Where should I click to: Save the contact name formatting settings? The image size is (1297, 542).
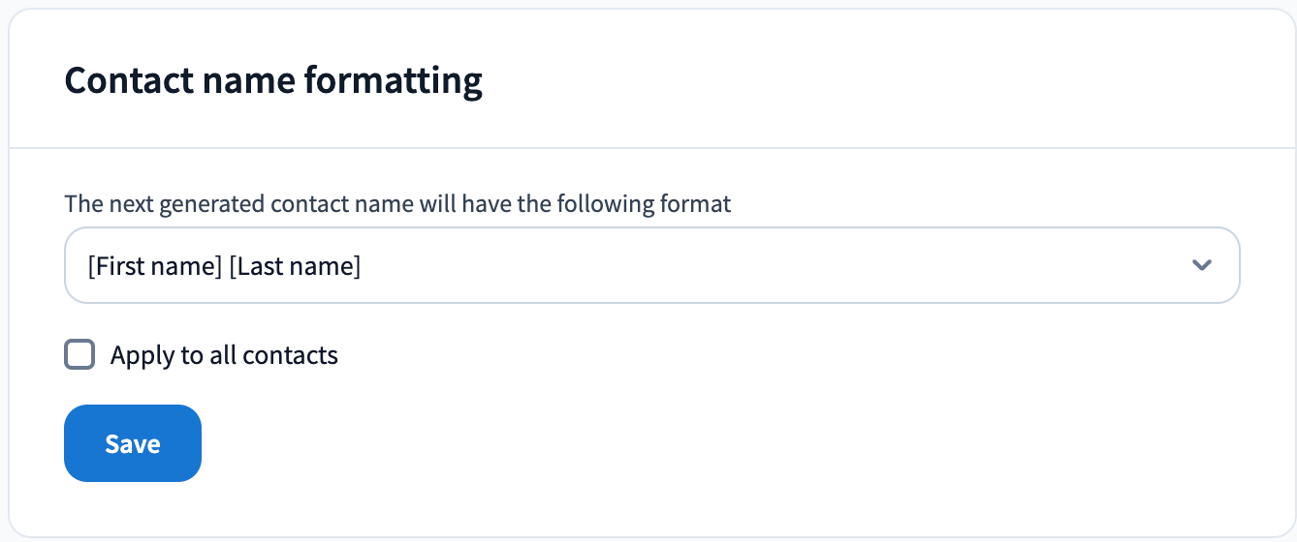tap(133, 443)
